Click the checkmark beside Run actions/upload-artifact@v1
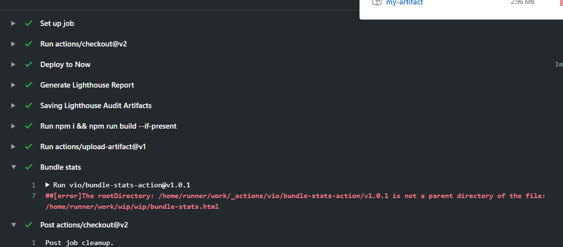 tap(29, 146)
